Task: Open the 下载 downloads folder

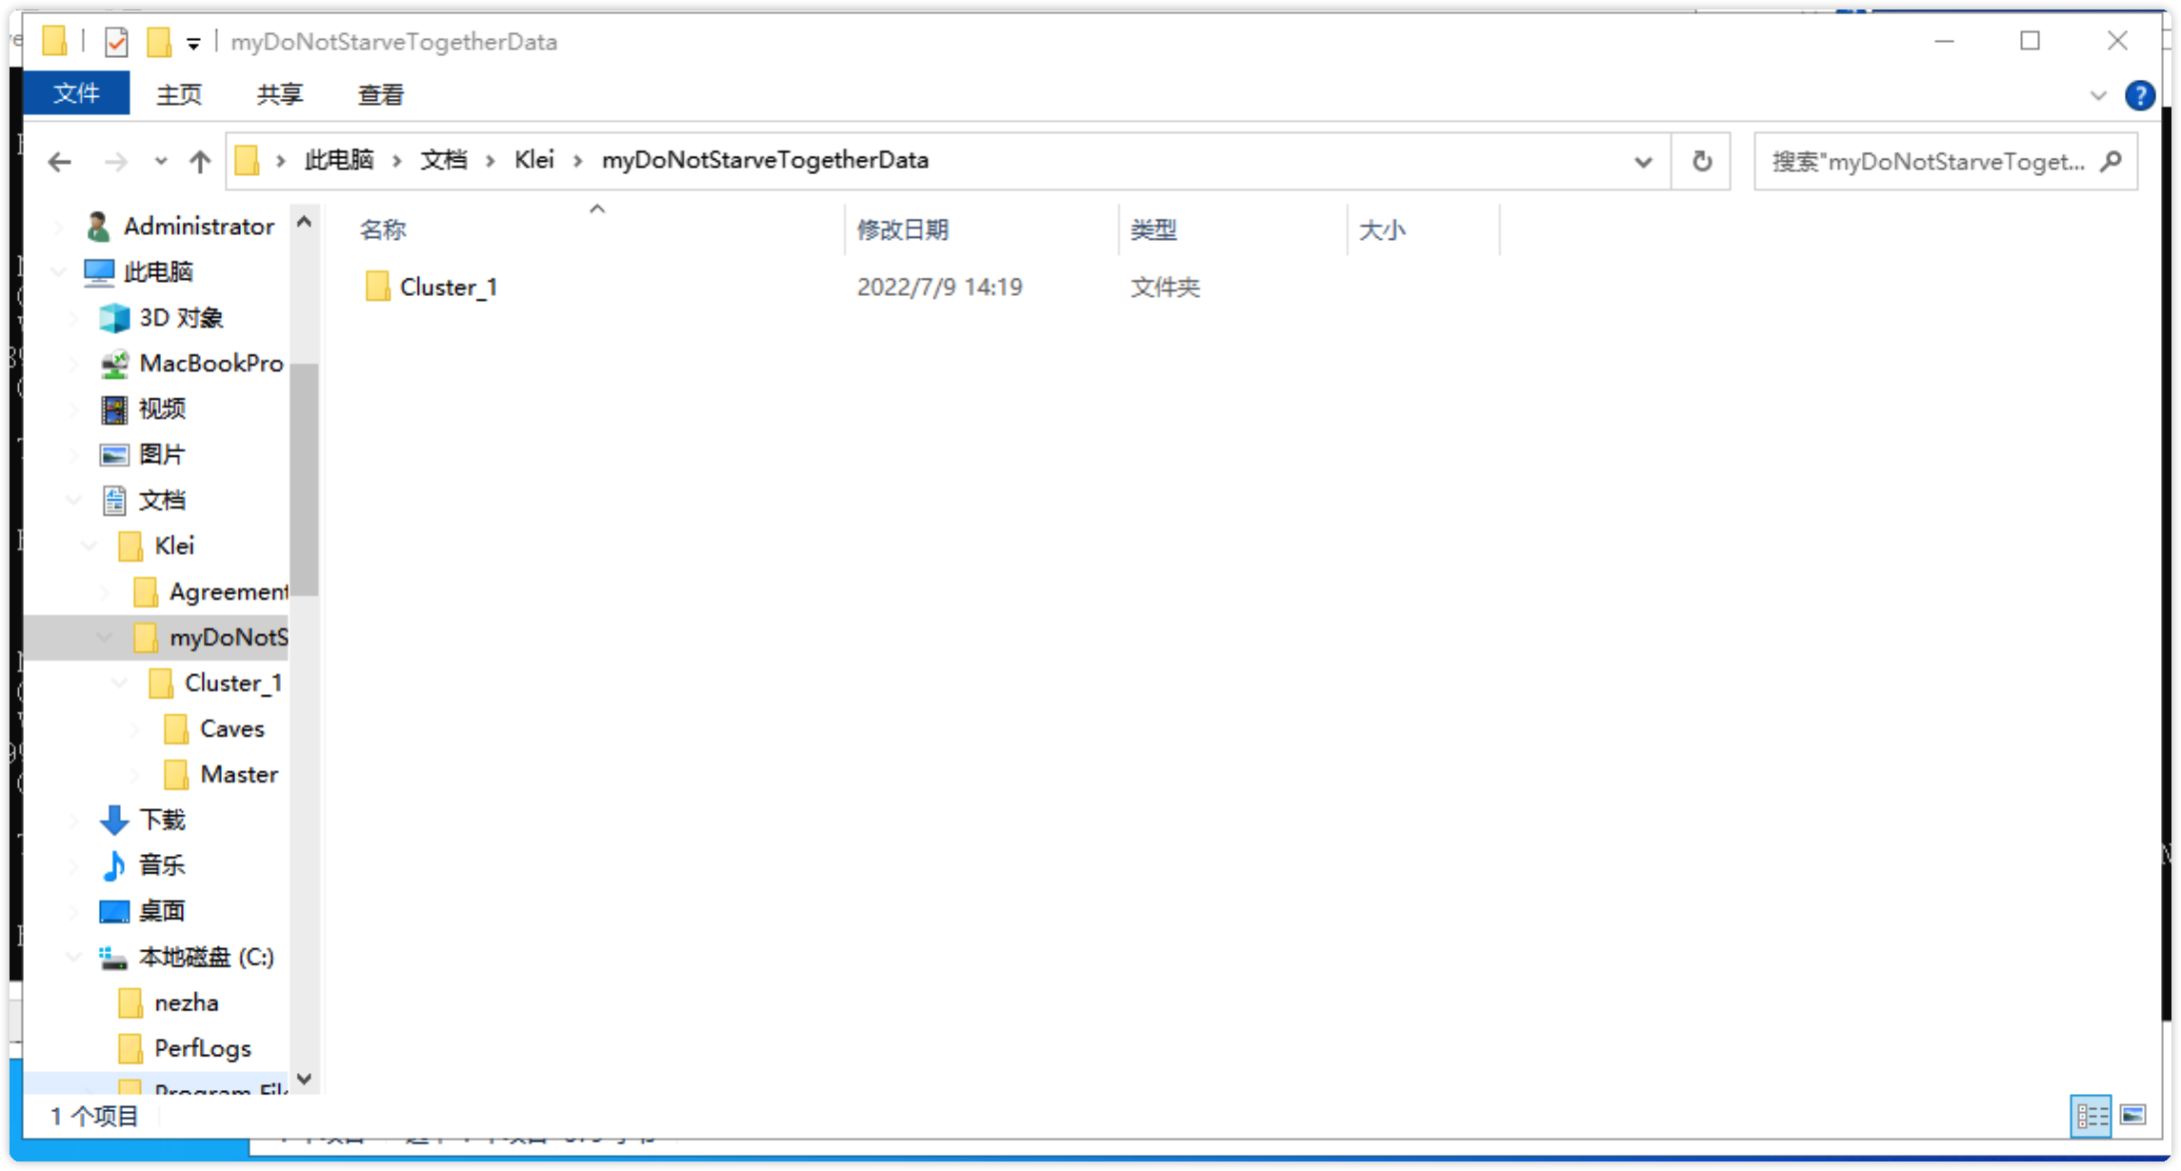Action: click(x=162, y=820)
